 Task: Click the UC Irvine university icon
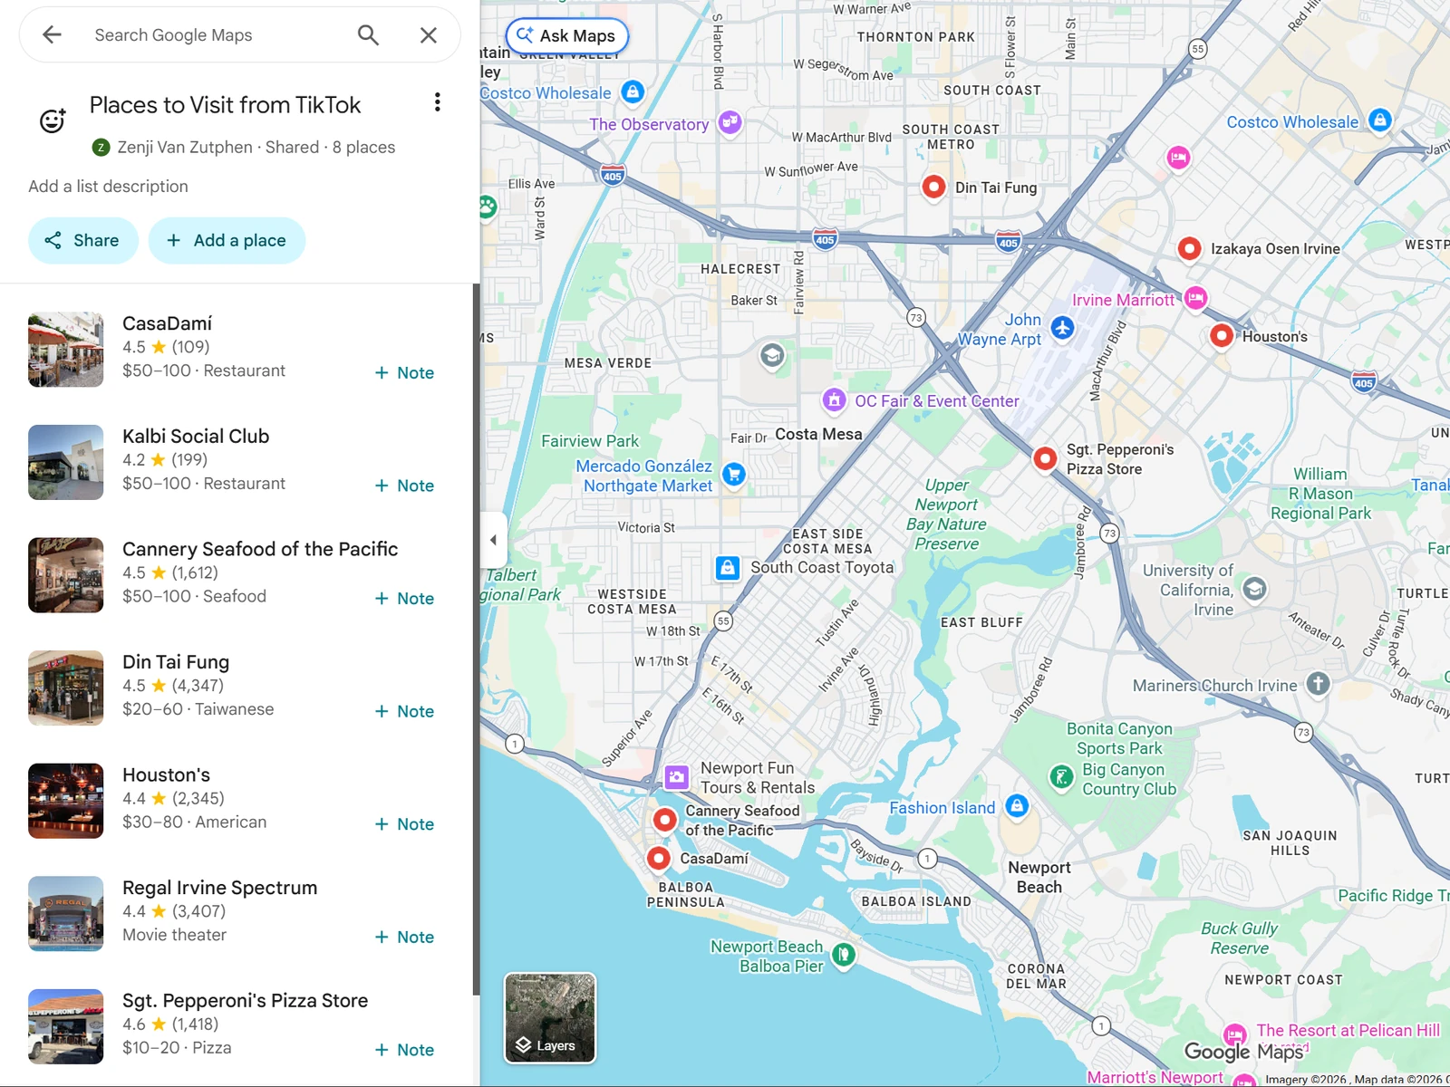coord(1254,589)
